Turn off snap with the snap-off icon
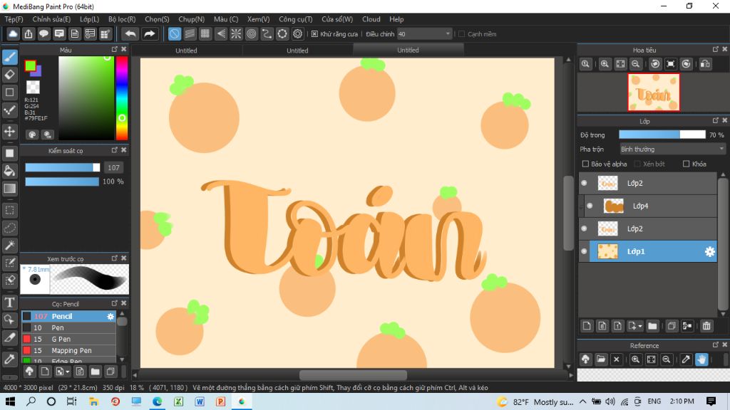 174,34
